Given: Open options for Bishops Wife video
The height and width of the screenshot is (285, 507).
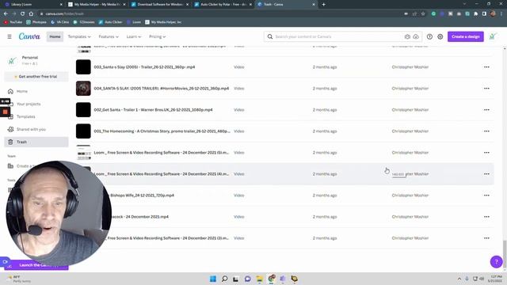Looking at the screenshot, I should pyautogui.click(x=486, y=196).
